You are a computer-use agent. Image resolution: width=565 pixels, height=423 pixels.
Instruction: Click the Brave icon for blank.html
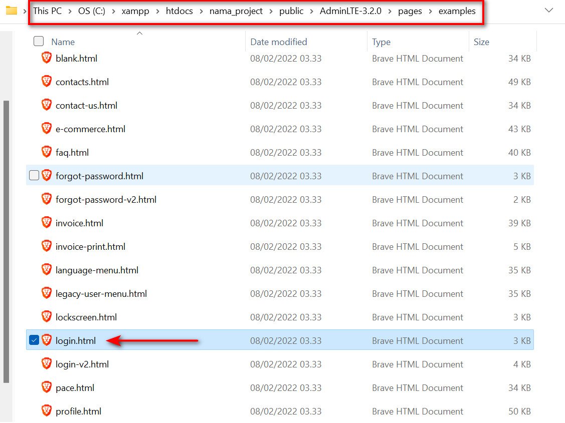(x=47, y=58)
